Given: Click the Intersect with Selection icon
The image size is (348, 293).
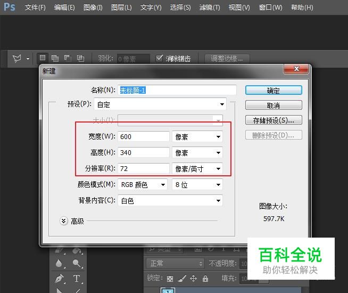Looking at the screenshot, I should pos(80,58).
